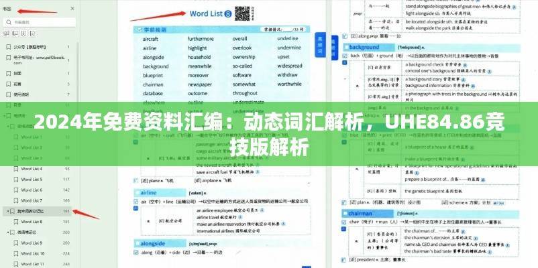538x268 pixels.
Task: Click the bookmark icon beside 前言
Action: coord(7,84)
